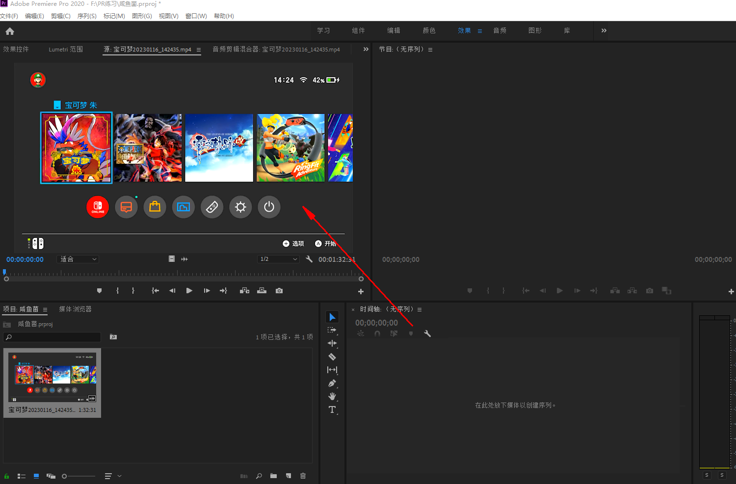Create a new bin in Project panel
The image size is (736, 484).
273,476
